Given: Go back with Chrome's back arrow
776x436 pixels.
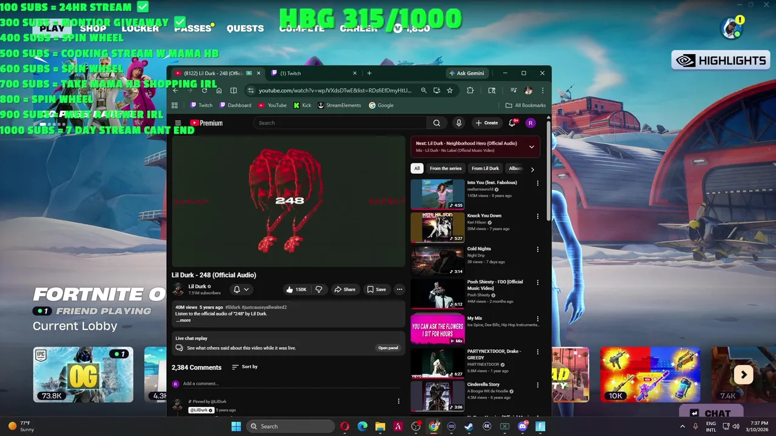Looking at the screenshot, I should (x=175, y=90).
